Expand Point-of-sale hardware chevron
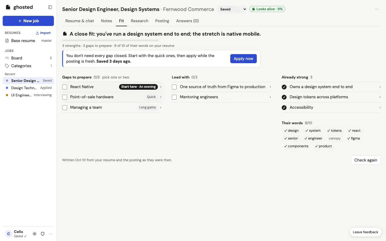 [161, 97]
